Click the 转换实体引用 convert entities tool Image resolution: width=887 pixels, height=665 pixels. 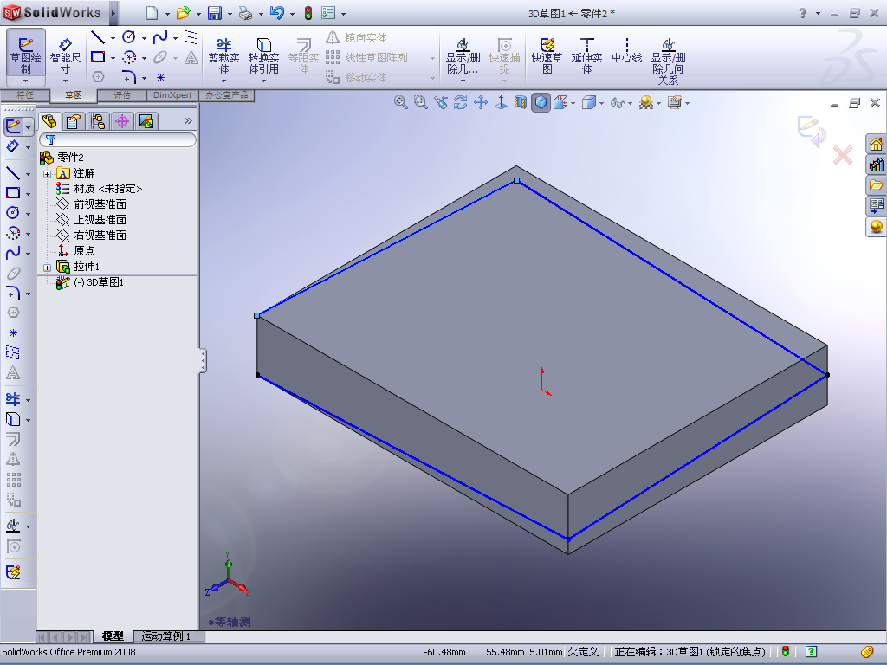pos(263,55)
